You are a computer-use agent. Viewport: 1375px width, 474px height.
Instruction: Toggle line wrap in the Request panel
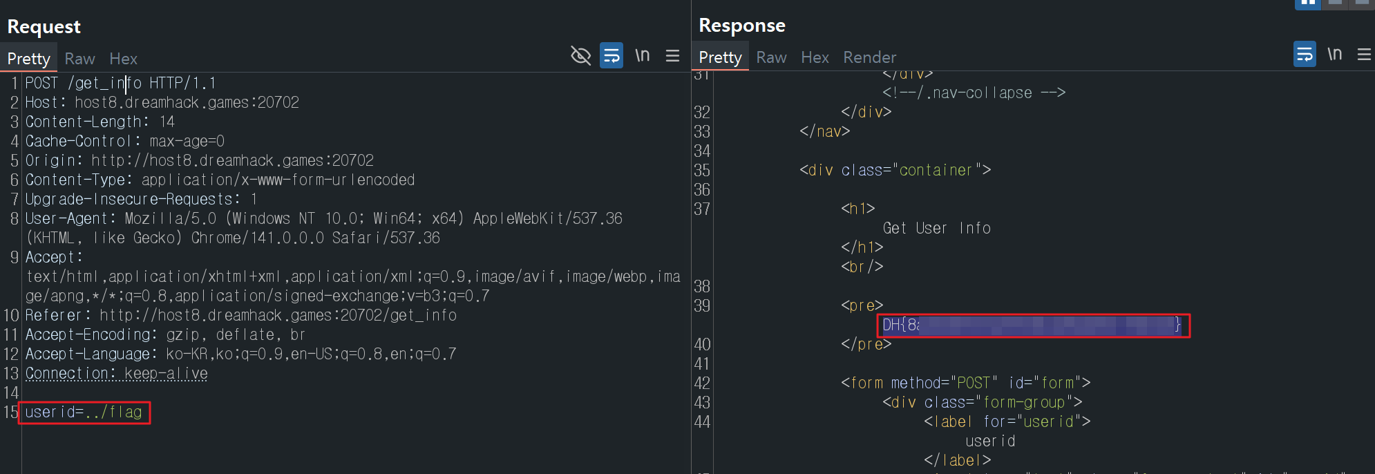611,56
